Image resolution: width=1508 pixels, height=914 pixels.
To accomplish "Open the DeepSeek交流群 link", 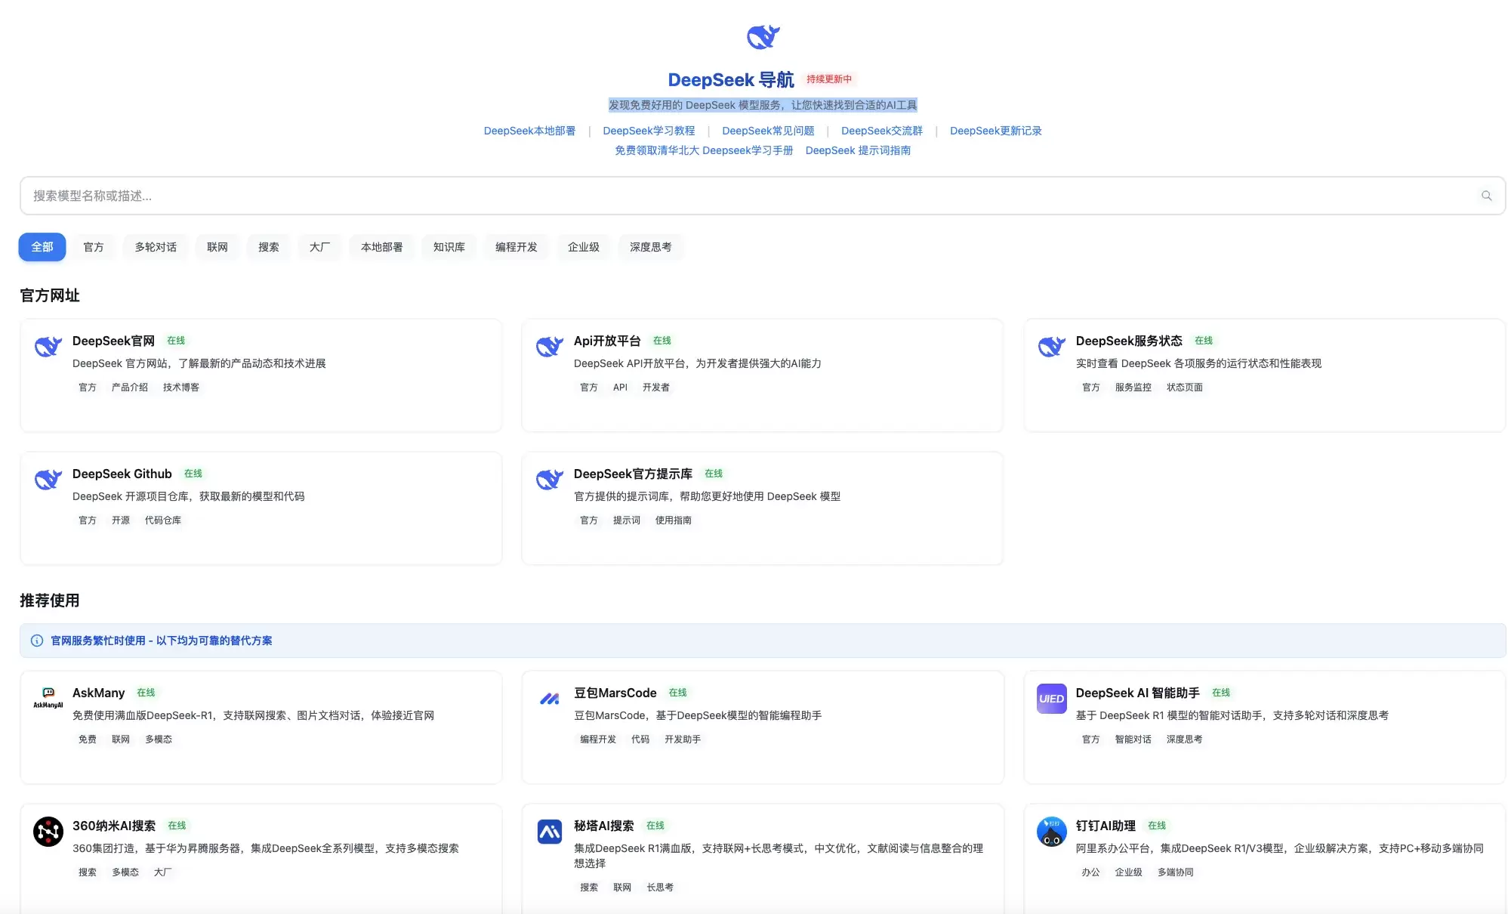I will [x=882, y=131].
